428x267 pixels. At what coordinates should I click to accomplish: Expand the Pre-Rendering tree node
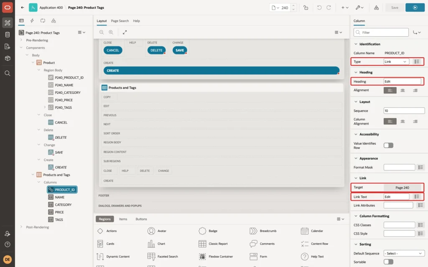[x=21, y=40]
